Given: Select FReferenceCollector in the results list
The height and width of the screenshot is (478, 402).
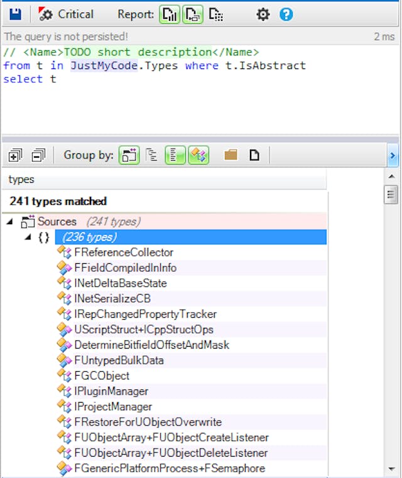Looking at the screenshot, I should click(124, 253).
